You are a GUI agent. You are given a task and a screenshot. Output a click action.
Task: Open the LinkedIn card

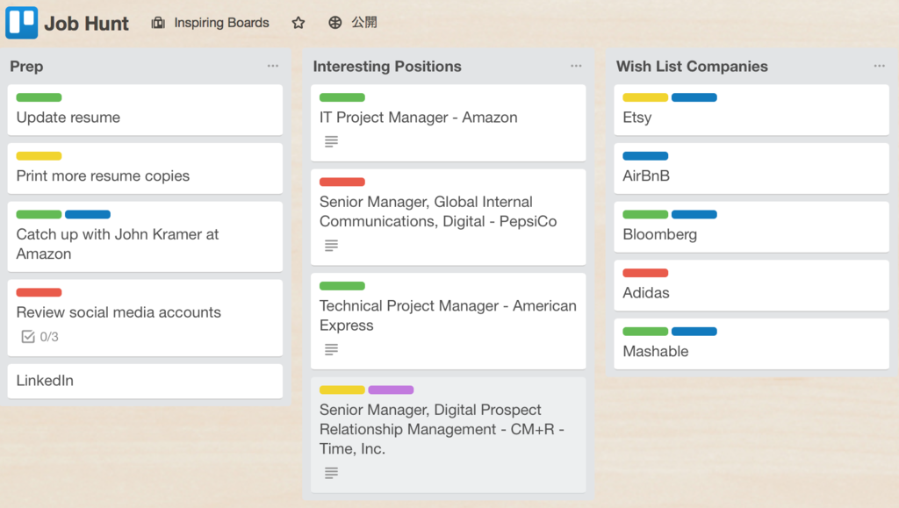point(145,381)
